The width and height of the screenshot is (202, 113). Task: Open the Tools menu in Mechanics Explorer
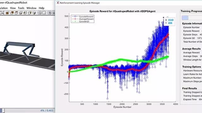click(21, 8)
